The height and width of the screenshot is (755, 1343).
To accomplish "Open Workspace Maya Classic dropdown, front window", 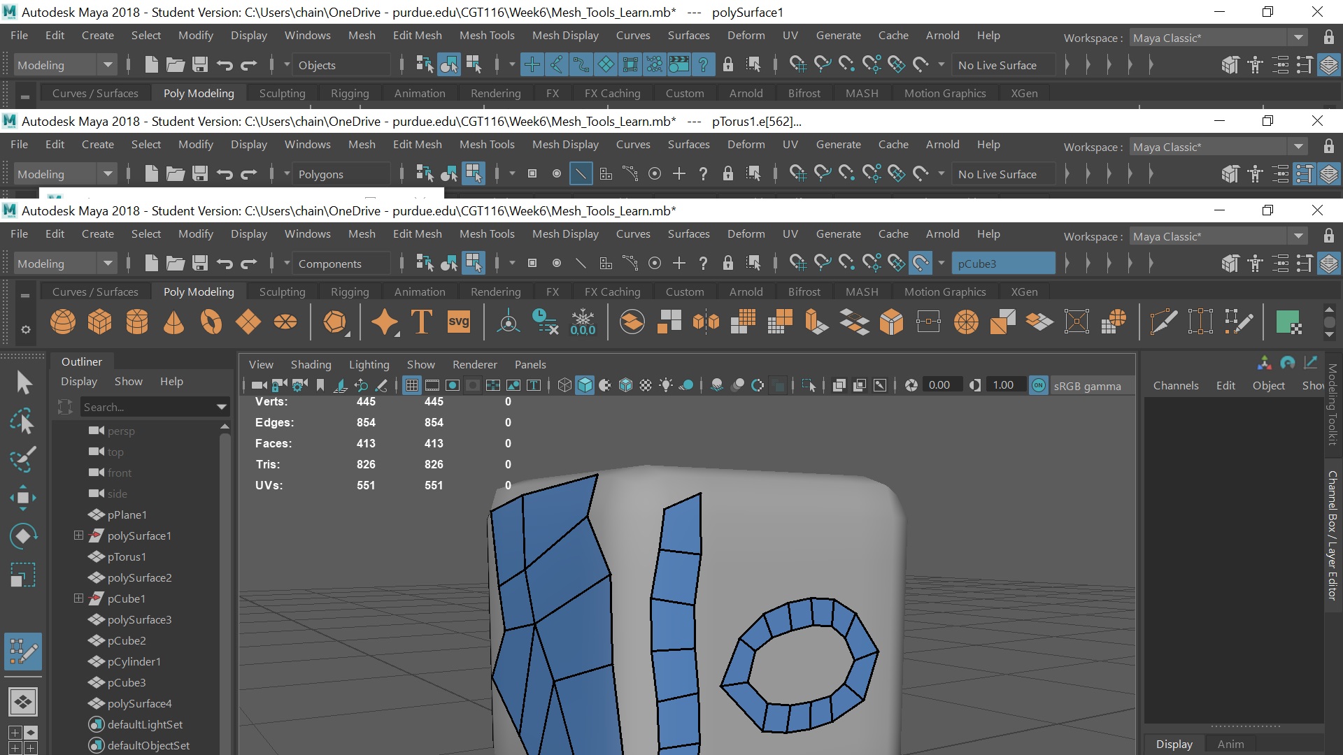I will pos(1298,236).
